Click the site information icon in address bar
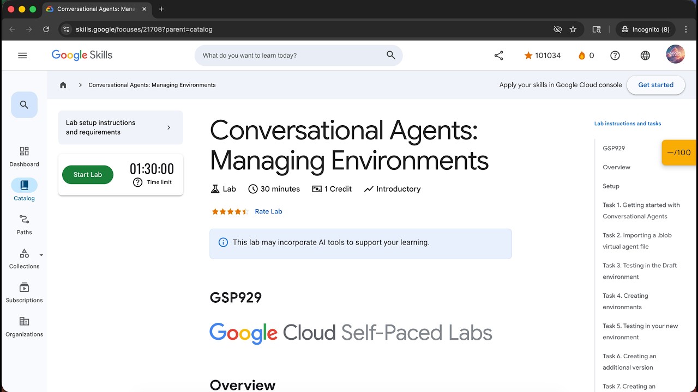698x392 pixels. [x=67, y=29]
